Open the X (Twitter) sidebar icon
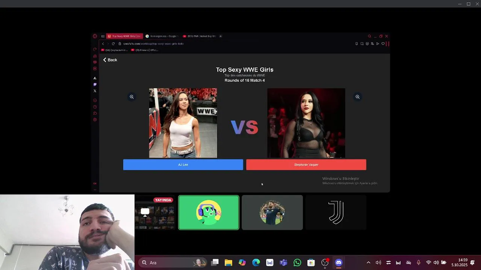The image size is (481, 270). (x=95, y=91)
